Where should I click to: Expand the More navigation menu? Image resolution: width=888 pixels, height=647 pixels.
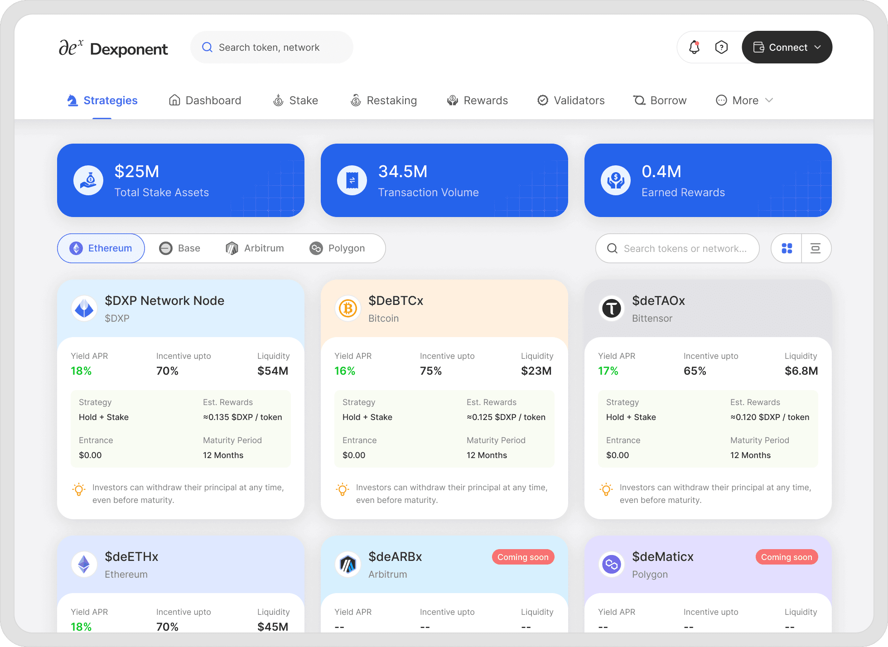[744, 100]
